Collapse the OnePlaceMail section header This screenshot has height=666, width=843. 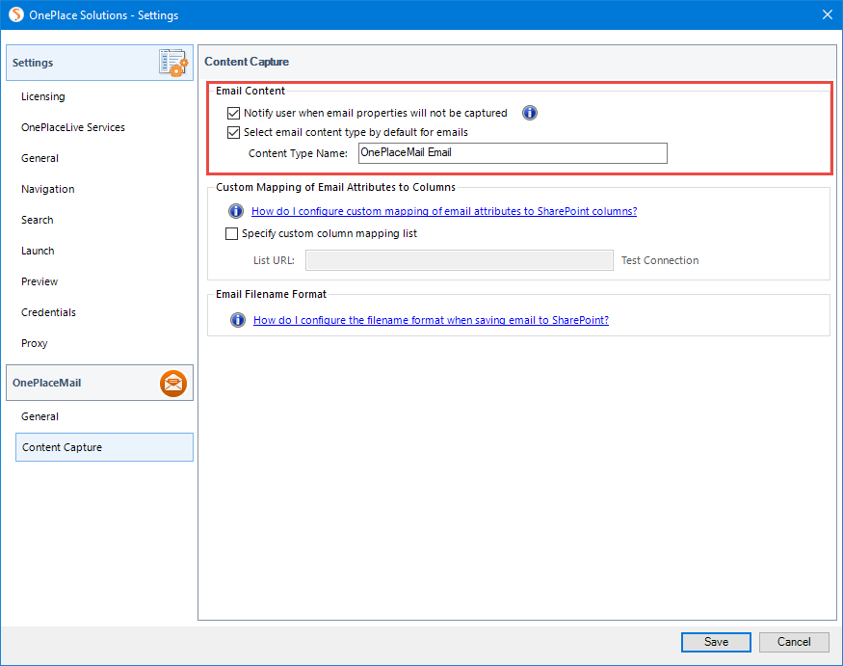(x=99, y=383)
